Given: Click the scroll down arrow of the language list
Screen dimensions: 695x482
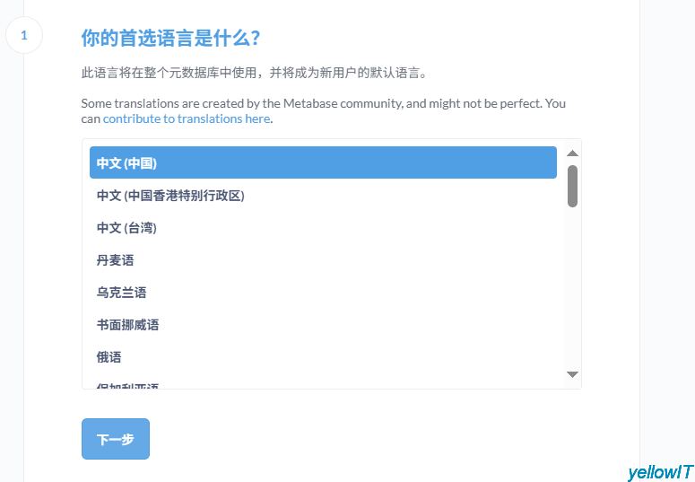Looking at the screenshot, I should click(x=572, y=374).
